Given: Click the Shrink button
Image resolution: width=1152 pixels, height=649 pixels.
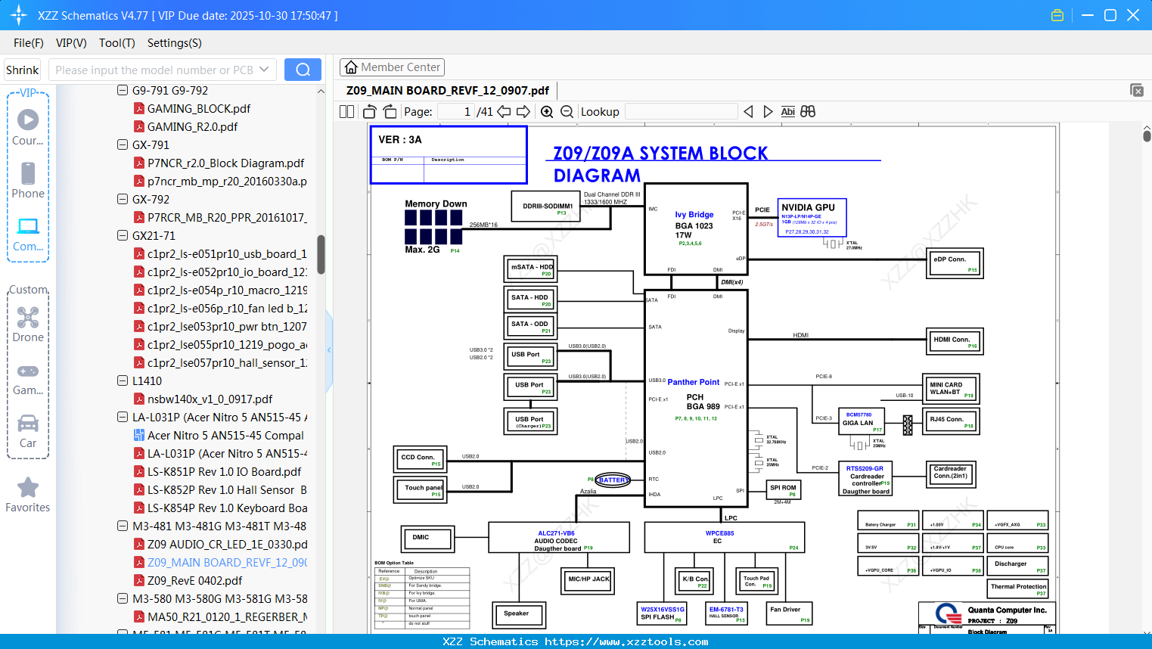Looking at the screenshot, I should click(x=23, y=70).
